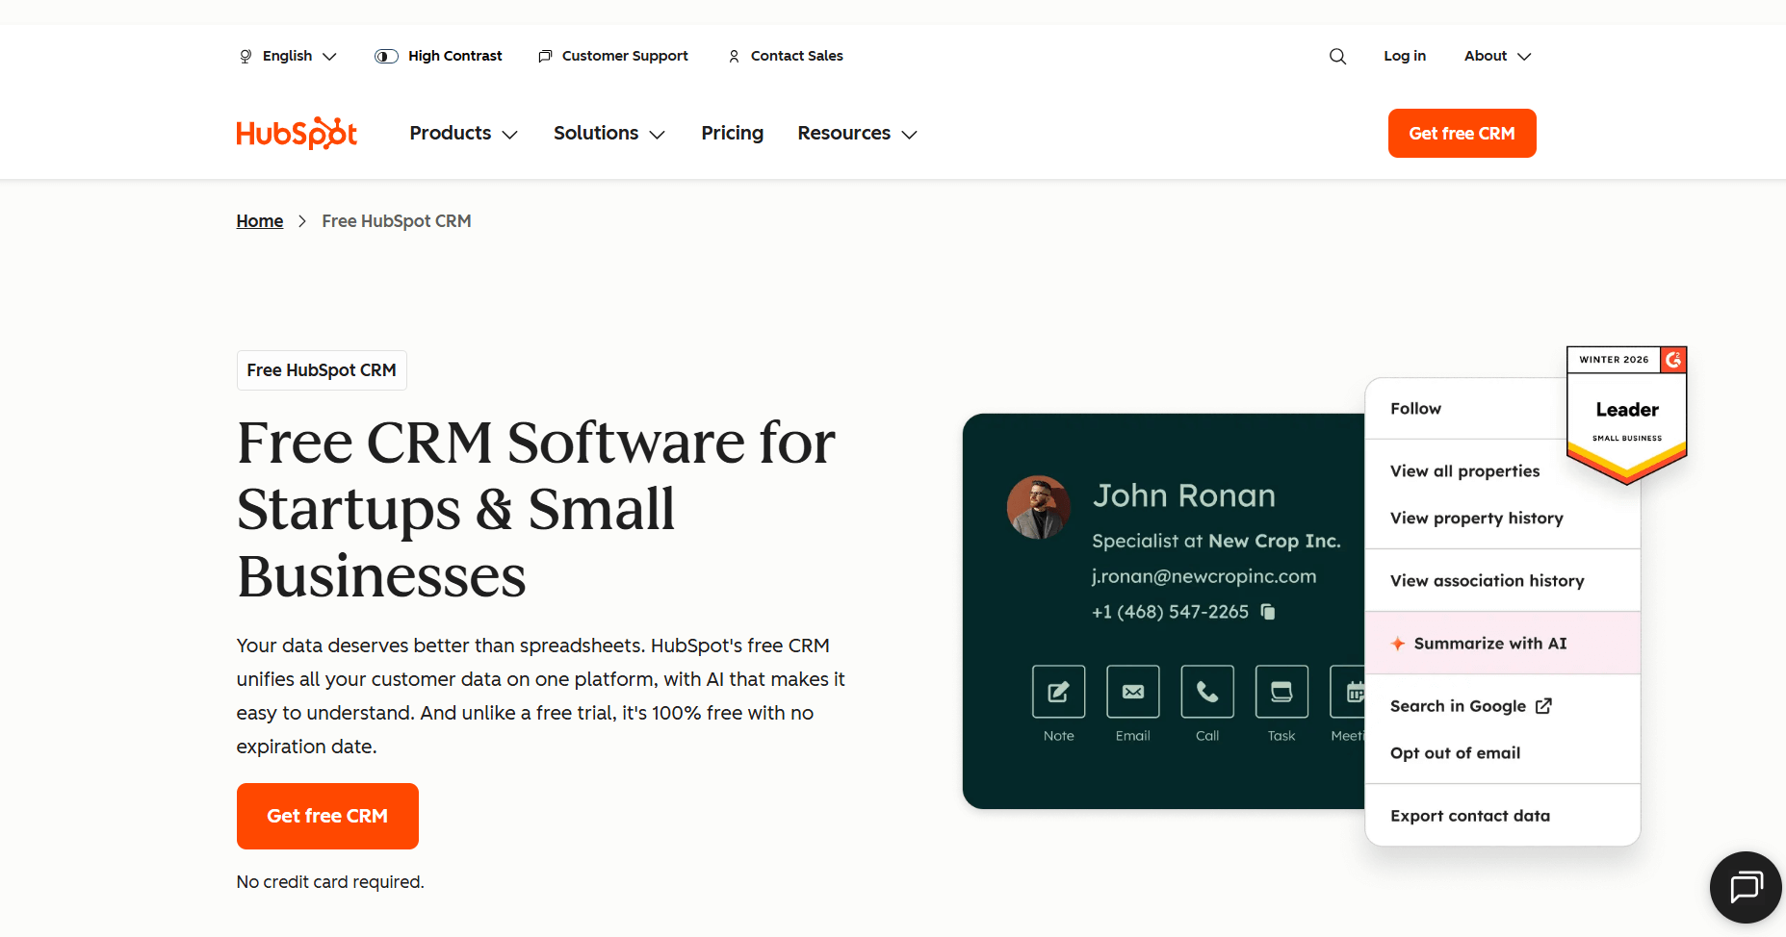Click the G2 Leader badge
The image size is (1786, 937).
pyautogui.click(x=1626, y=414)
